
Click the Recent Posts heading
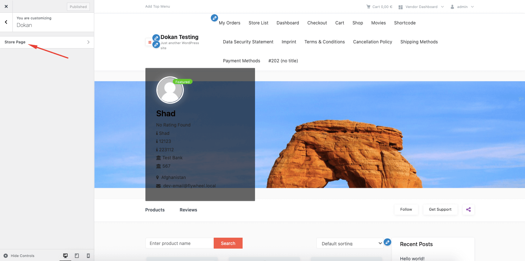pyautogui.click(x=416, y=244)
